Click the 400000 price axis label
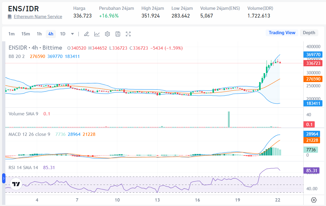This screenshot has width=326, height=206. 313,47
